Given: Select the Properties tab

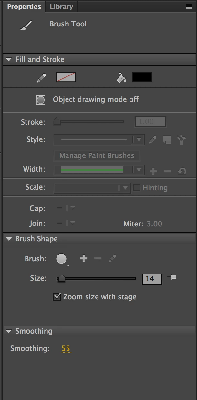Looking at the screenshot, I should click(24, 7).
